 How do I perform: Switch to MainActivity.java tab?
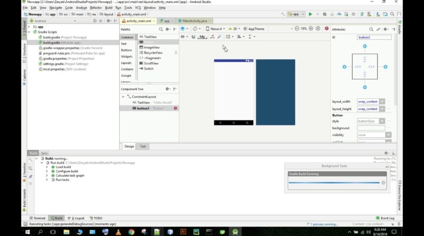click(195, 21)
